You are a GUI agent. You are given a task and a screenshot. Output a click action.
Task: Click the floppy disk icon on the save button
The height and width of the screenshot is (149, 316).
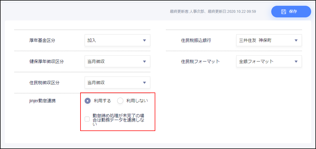point(284,11)
